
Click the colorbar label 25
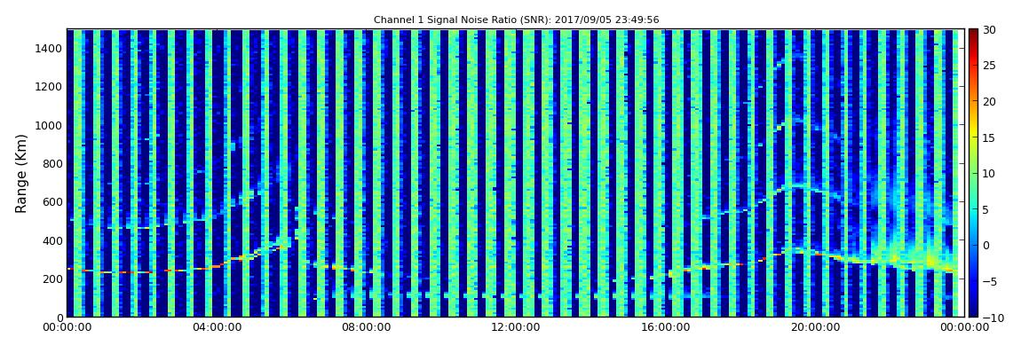[x=989, y=65]
